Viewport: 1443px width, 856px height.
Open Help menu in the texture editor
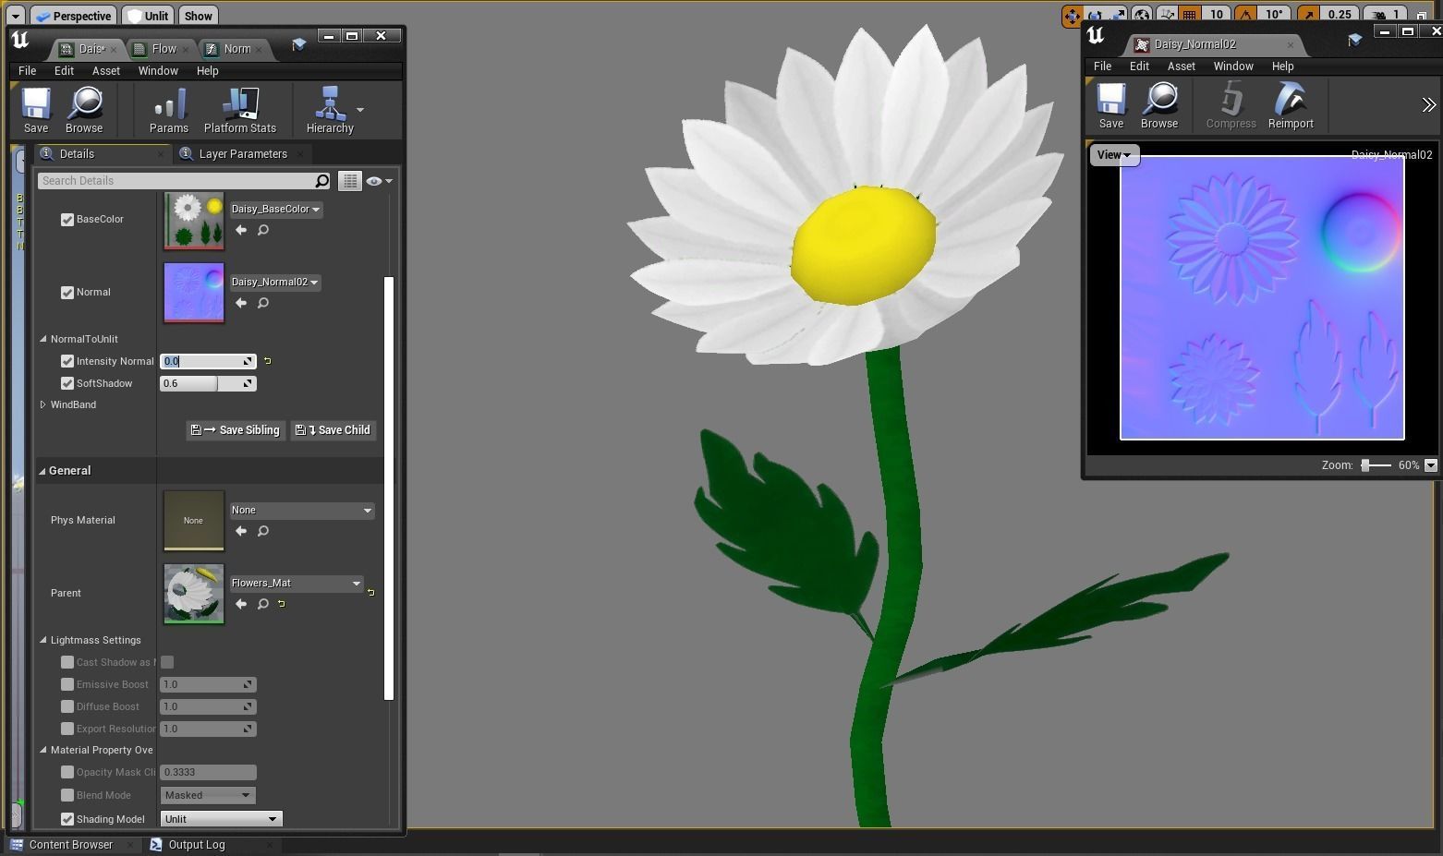tap(1282, 66)
